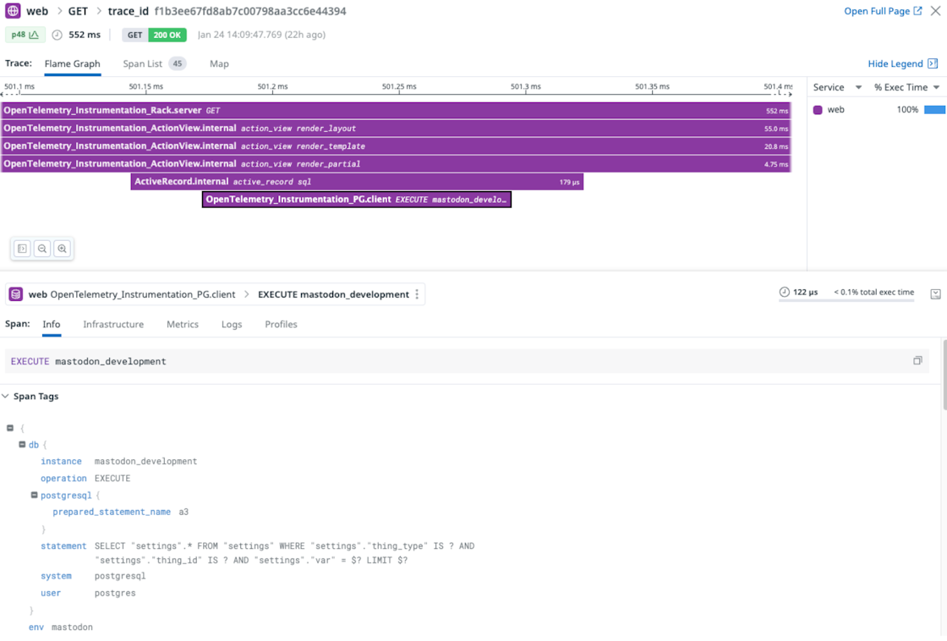Click the env mastodon tag

[x=60, y=627]
